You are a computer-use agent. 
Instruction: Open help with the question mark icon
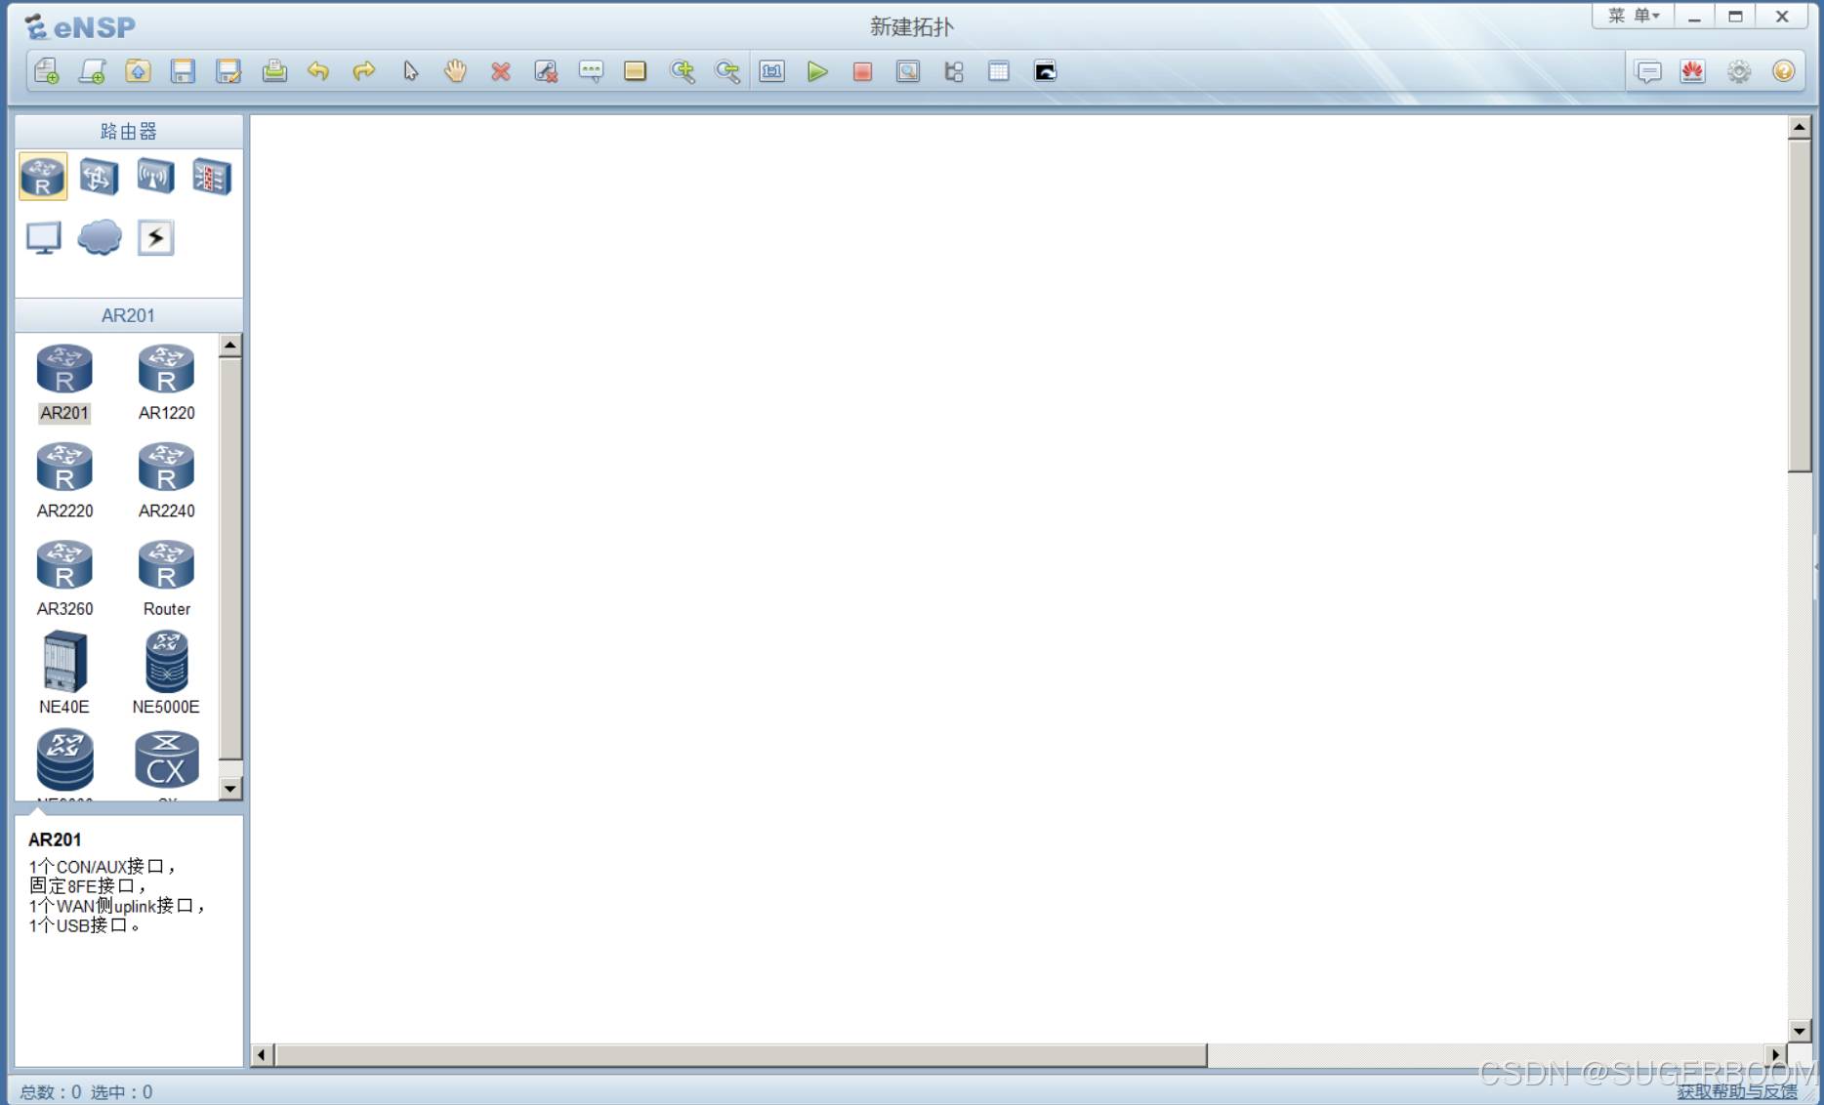1783,71
